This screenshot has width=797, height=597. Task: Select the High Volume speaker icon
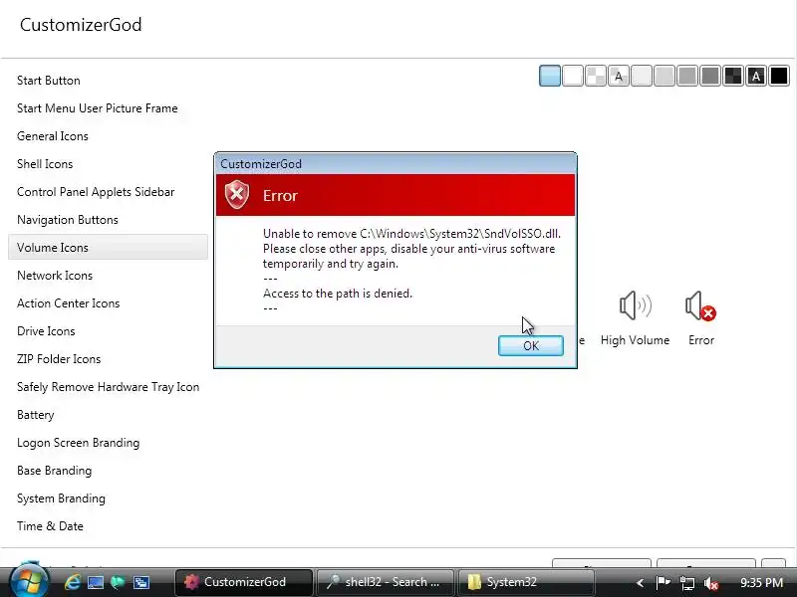tap(635, 306)
